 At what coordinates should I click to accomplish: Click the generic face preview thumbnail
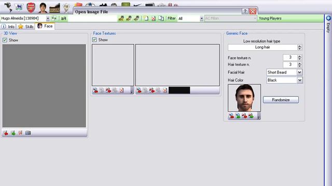click(x=244, y=98)
